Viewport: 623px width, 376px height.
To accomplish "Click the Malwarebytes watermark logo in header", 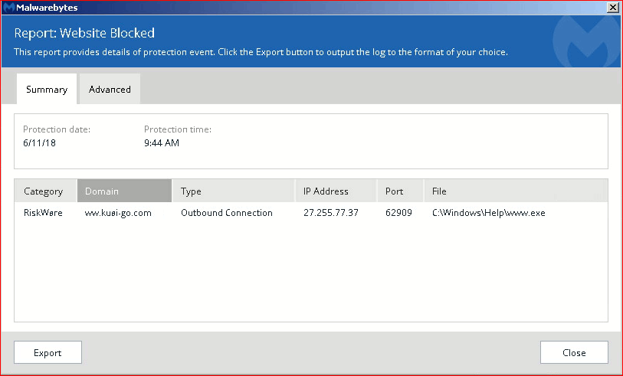I will pyautogui.click(x=586, y=41).
